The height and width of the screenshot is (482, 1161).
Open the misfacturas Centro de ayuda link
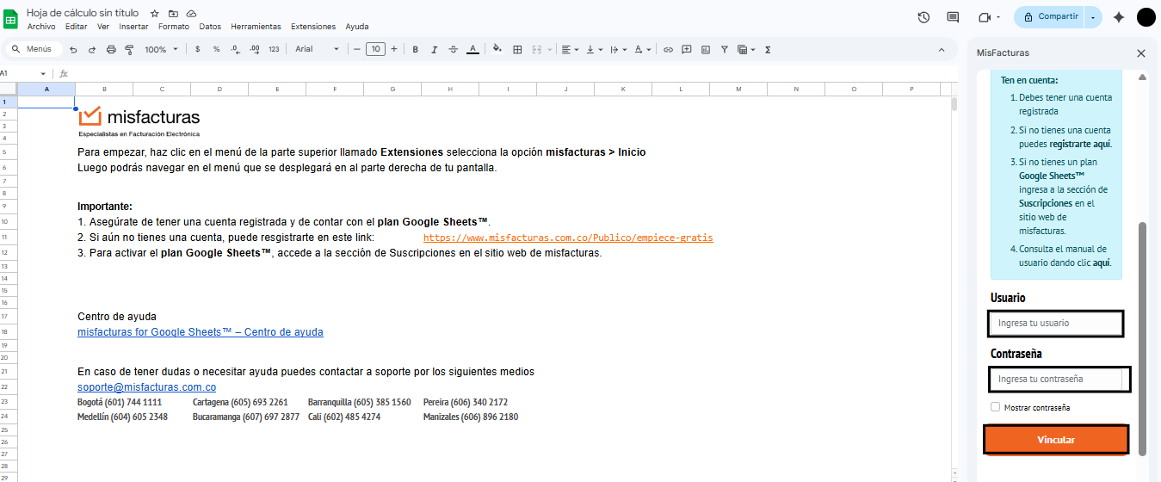[x=200, y=332]
